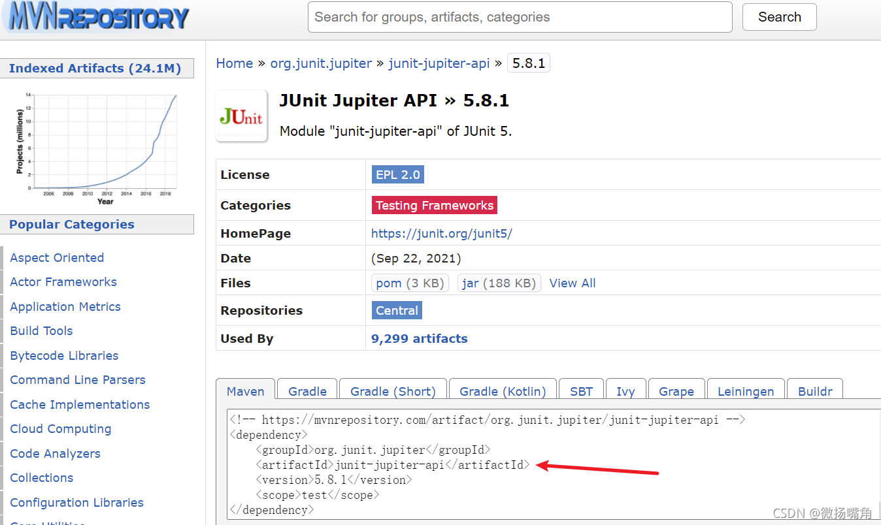Image resolution: width=881 pixels, height=525 pixels.
Task: Switch to the Ivy tab
Action: pos(625,390)
